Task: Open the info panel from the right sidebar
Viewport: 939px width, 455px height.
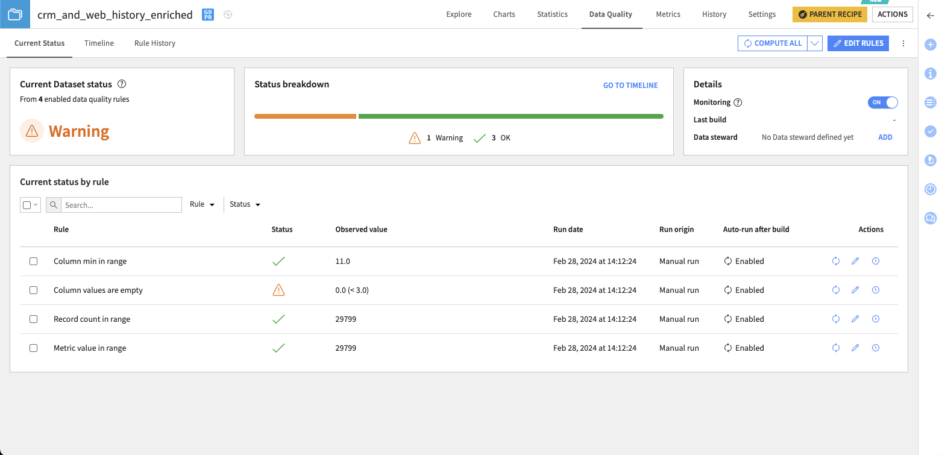Action: (x=929, y=74)
